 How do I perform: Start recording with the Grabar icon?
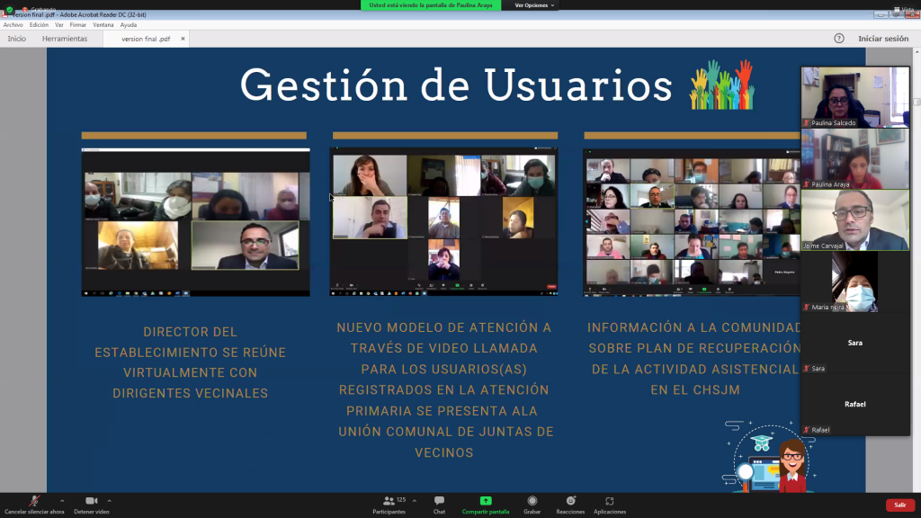pos(532,502)
